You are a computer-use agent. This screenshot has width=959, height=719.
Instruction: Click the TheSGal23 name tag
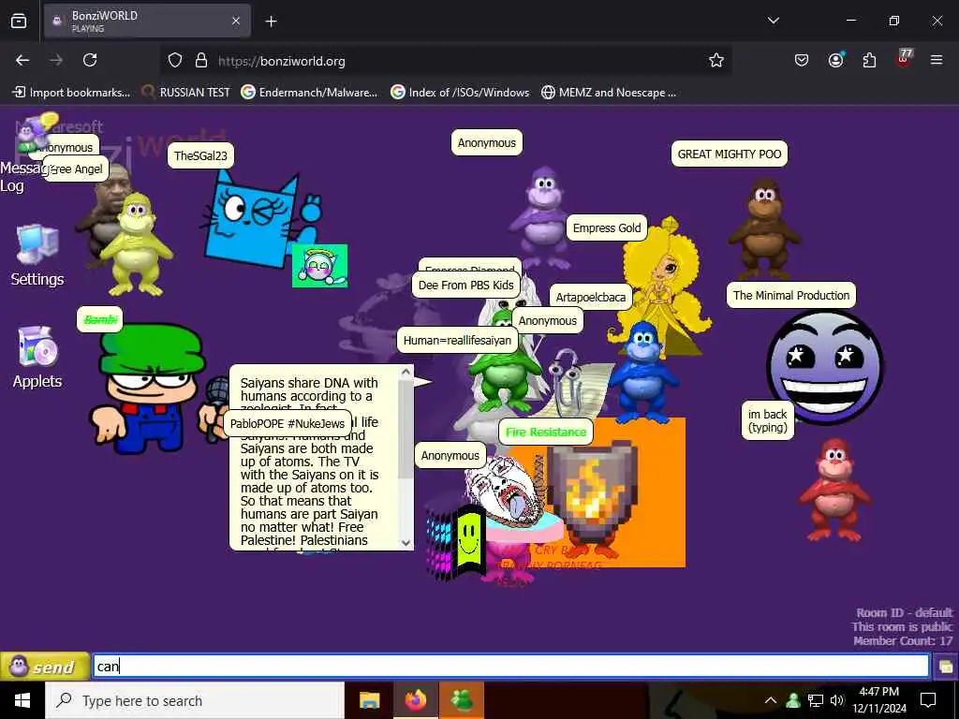200,155
